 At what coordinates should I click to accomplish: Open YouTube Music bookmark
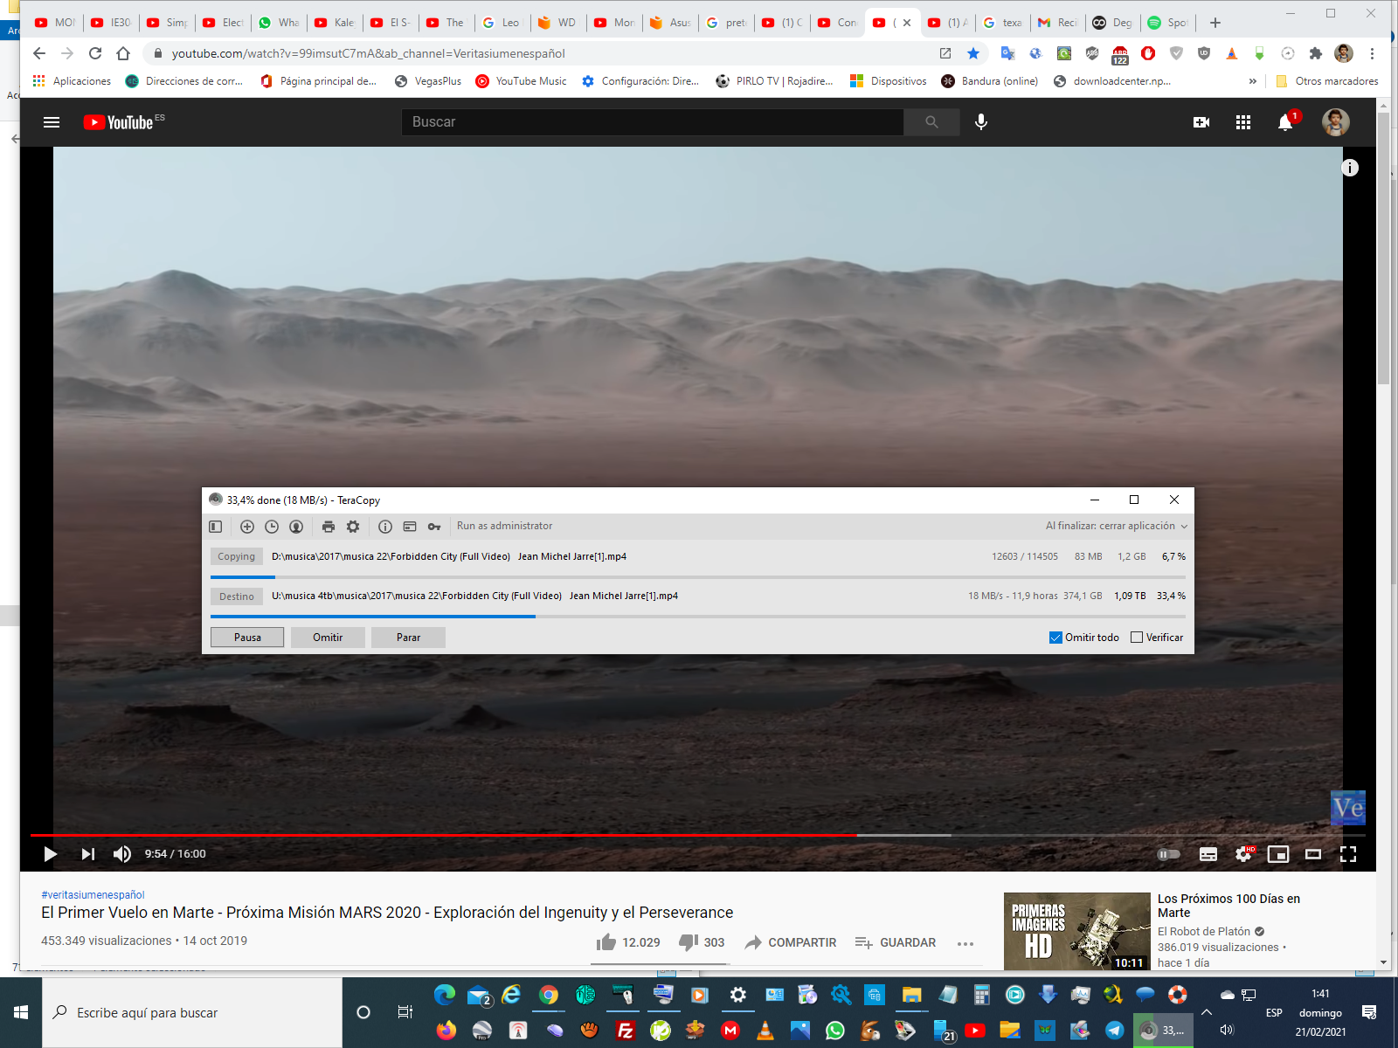(x=522, y=81)
